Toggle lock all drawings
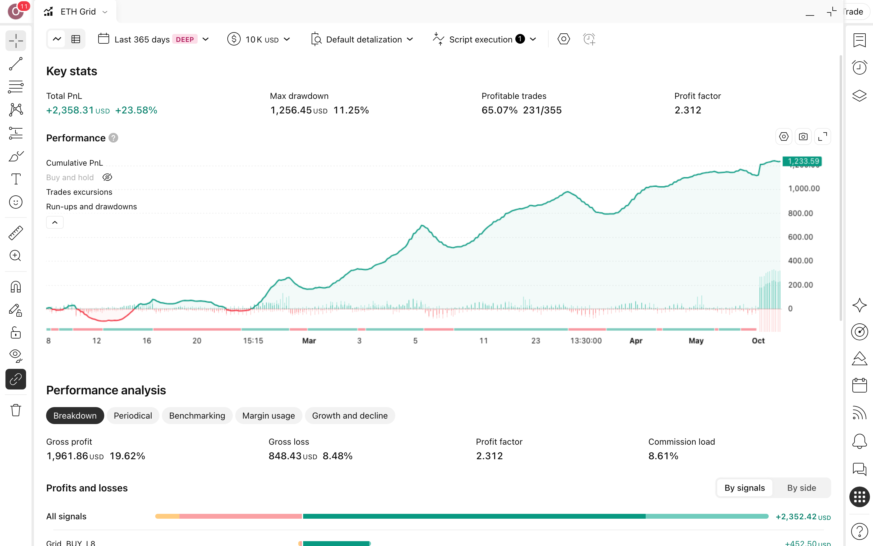 (15, 333)
